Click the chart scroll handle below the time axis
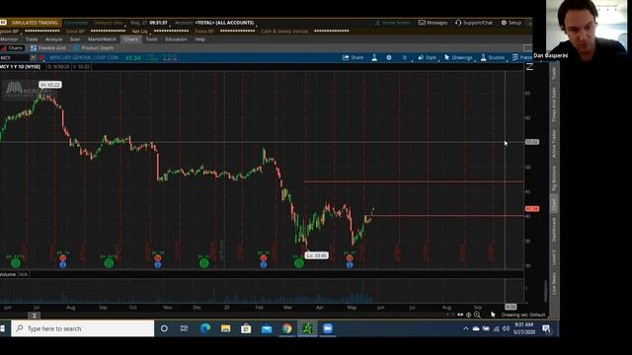 (35, 316)
